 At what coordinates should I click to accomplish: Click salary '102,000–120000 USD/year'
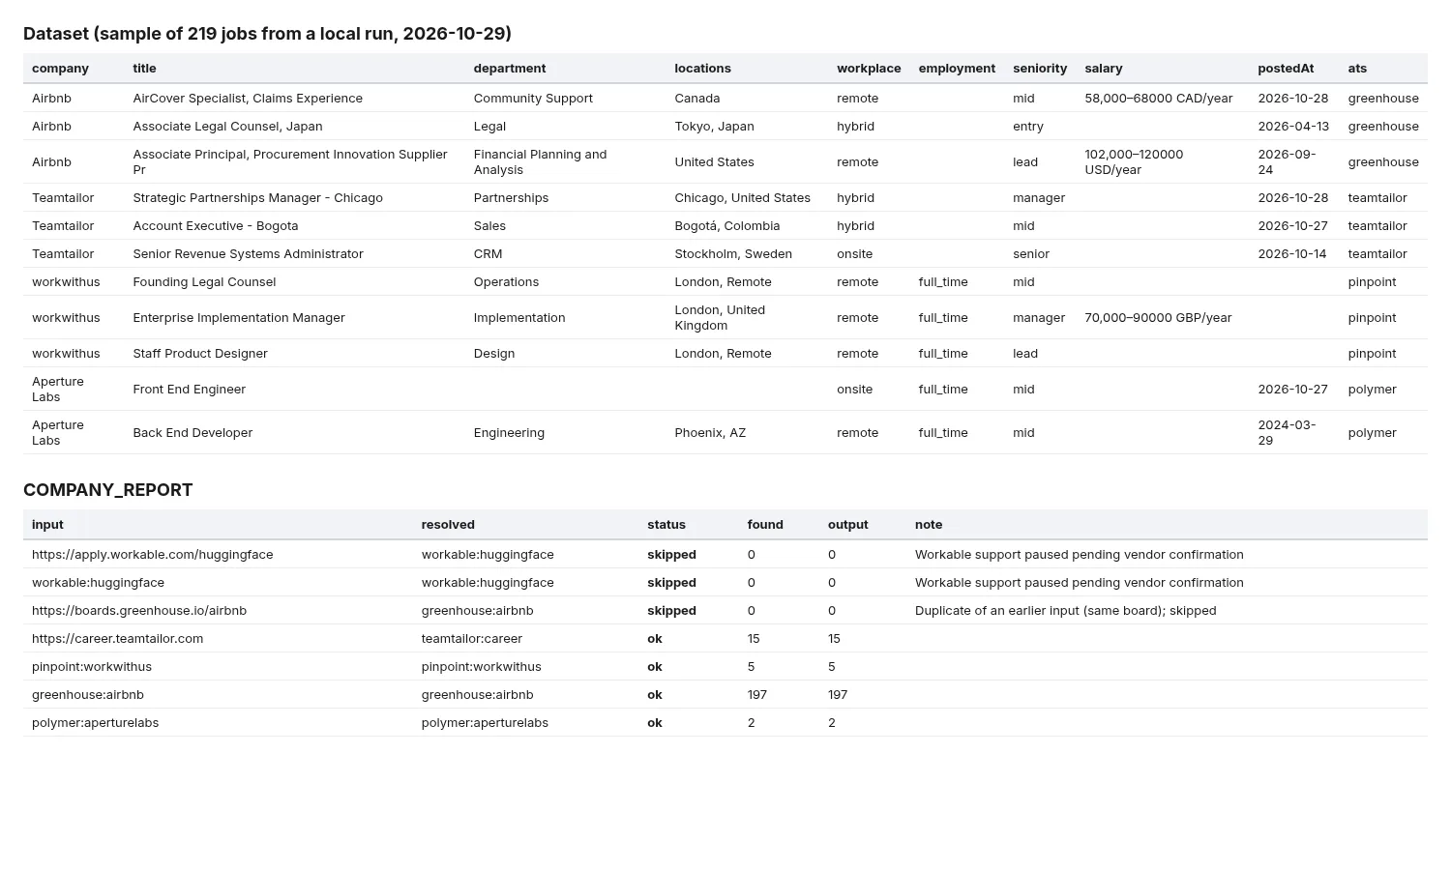click(1134, 162)
